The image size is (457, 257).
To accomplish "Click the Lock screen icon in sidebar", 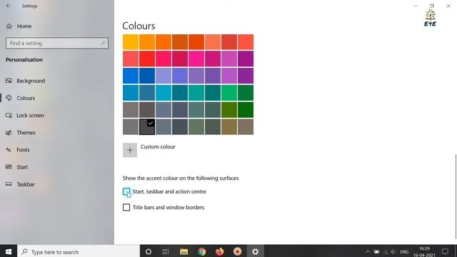I will click(9, 115).
